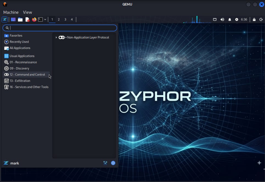Click the show desktop panel icon
Viewport: 265px width, 182px height.
pyautogui.click(x=13, y=20)
